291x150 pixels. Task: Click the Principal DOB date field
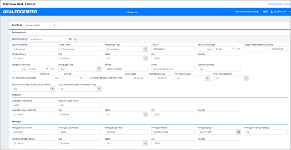click(217, 132)
